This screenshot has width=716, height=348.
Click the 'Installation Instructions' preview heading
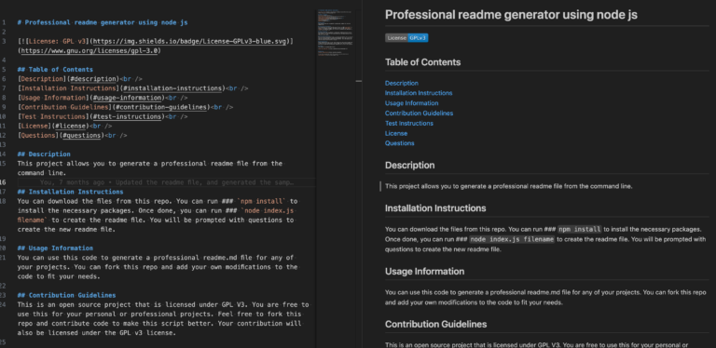pos(435,208)
